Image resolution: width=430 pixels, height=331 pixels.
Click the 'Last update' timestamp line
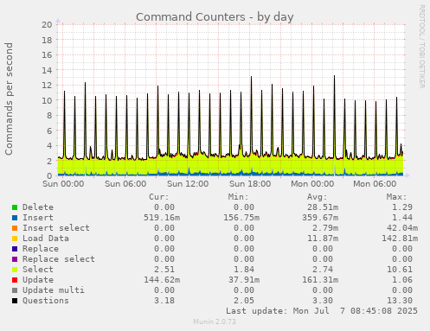(322, 311)
